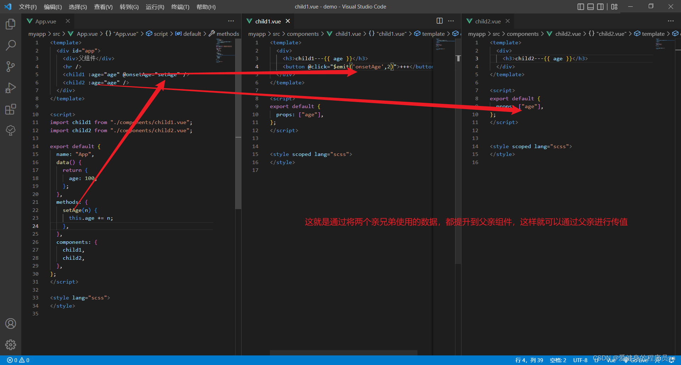
Task: Close the child1.vue tab
Action: tap(288, 21)
